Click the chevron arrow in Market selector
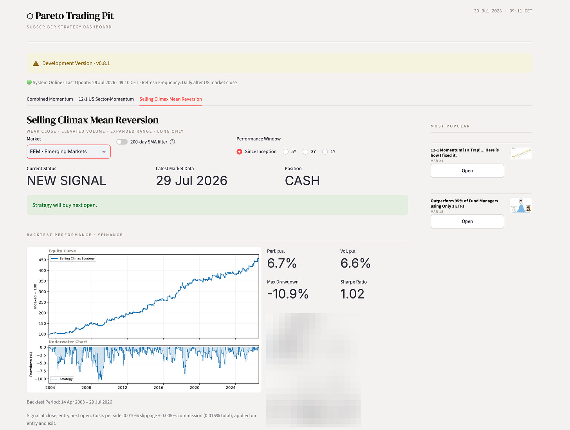Viewport: 570px width, 430px height. 104,152
